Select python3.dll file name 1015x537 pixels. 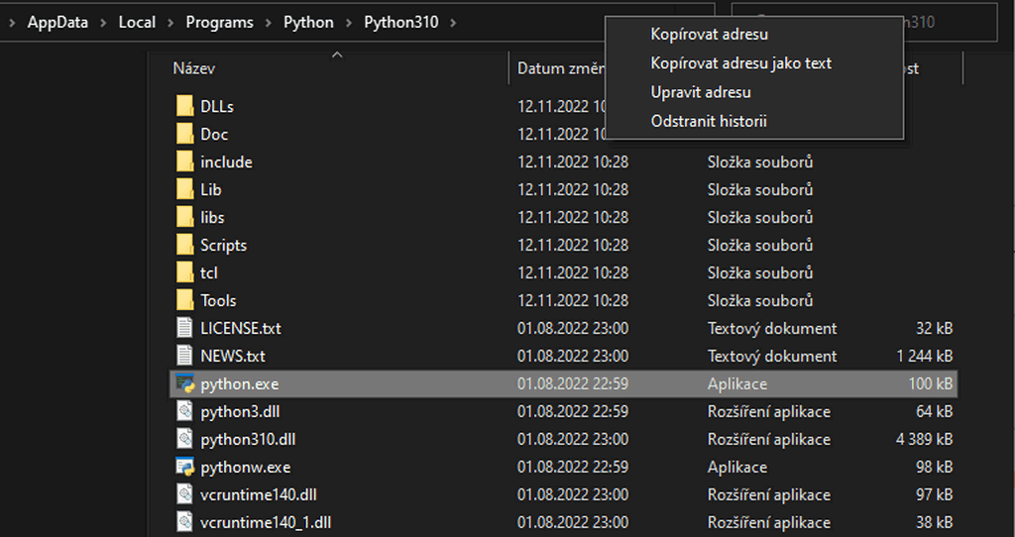240,411
